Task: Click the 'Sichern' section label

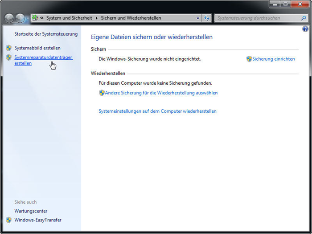Action: point(99,49)
